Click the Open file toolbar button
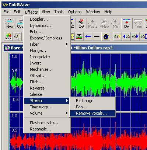 20,23
